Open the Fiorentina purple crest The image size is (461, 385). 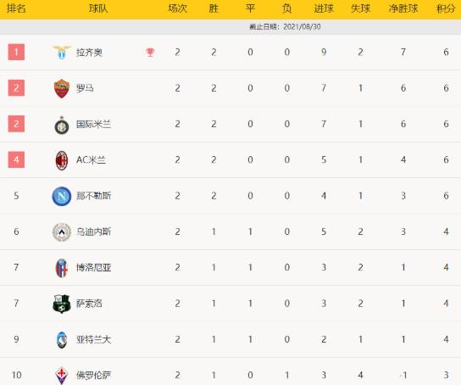click(x=62, y=376)
